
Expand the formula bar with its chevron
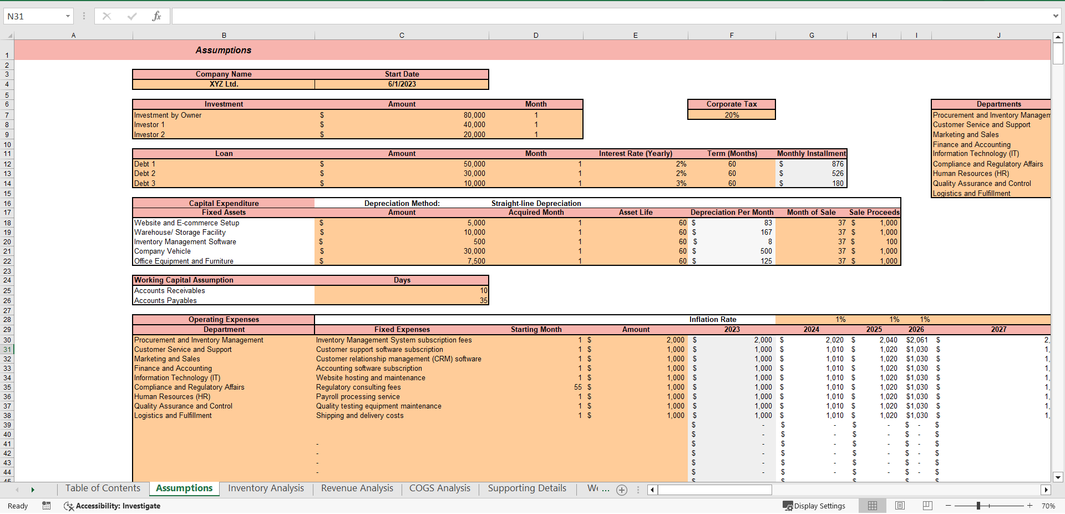1056,16
